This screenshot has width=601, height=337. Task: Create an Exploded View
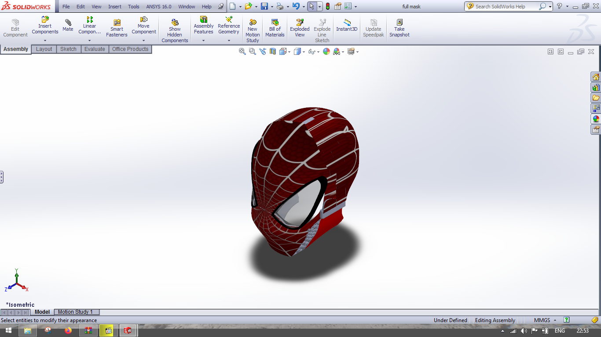click(x=300, y=28)
